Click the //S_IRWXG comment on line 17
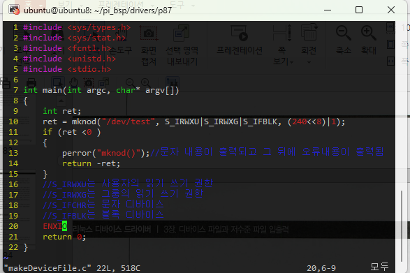Viewport: 410px width, 273px height. 123,194
